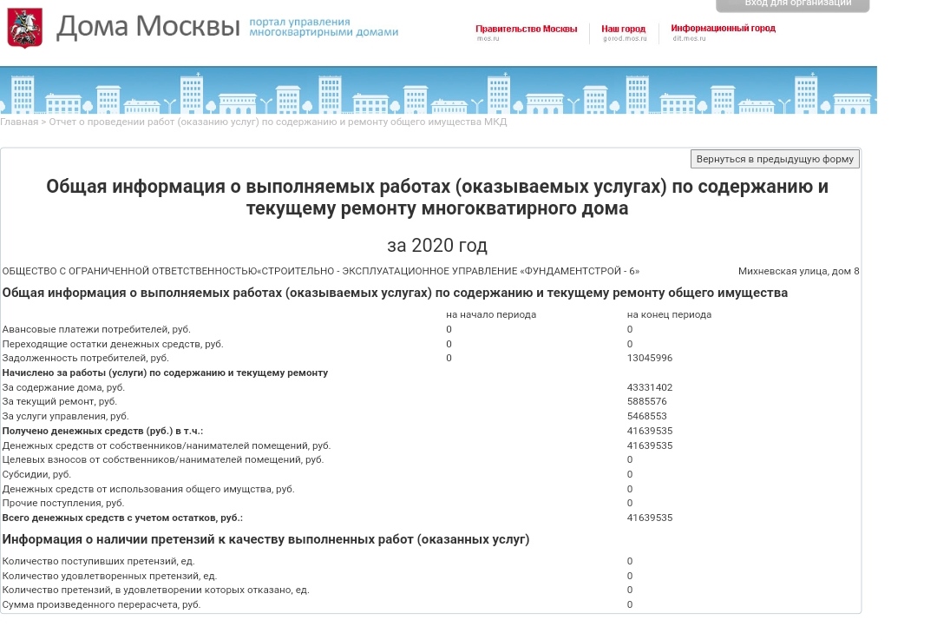Click the main heading Общая информация о выполняемых работах
This screenshot has height=640, width=937.
(436, 197)
